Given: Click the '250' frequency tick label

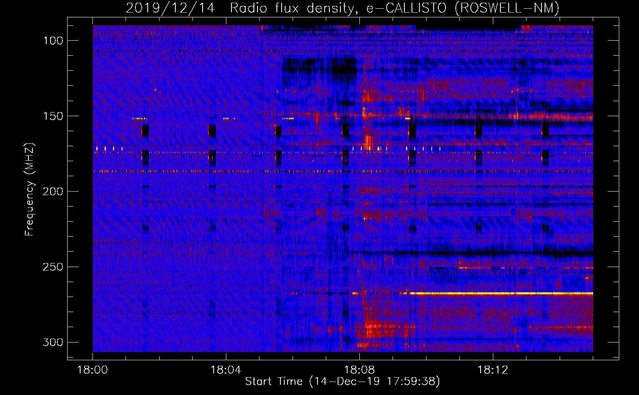Looking at the screenshot, I should 53,267.
